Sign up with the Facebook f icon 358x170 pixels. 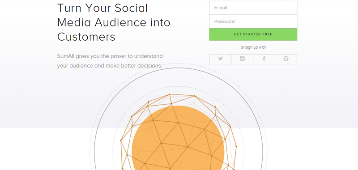pos(264,59)
